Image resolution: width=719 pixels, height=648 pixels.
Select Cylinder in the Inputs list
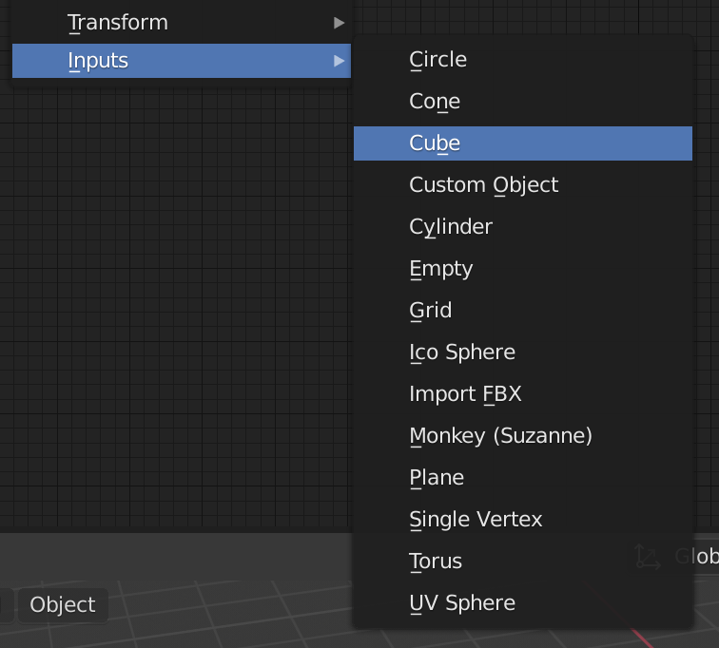451,227
